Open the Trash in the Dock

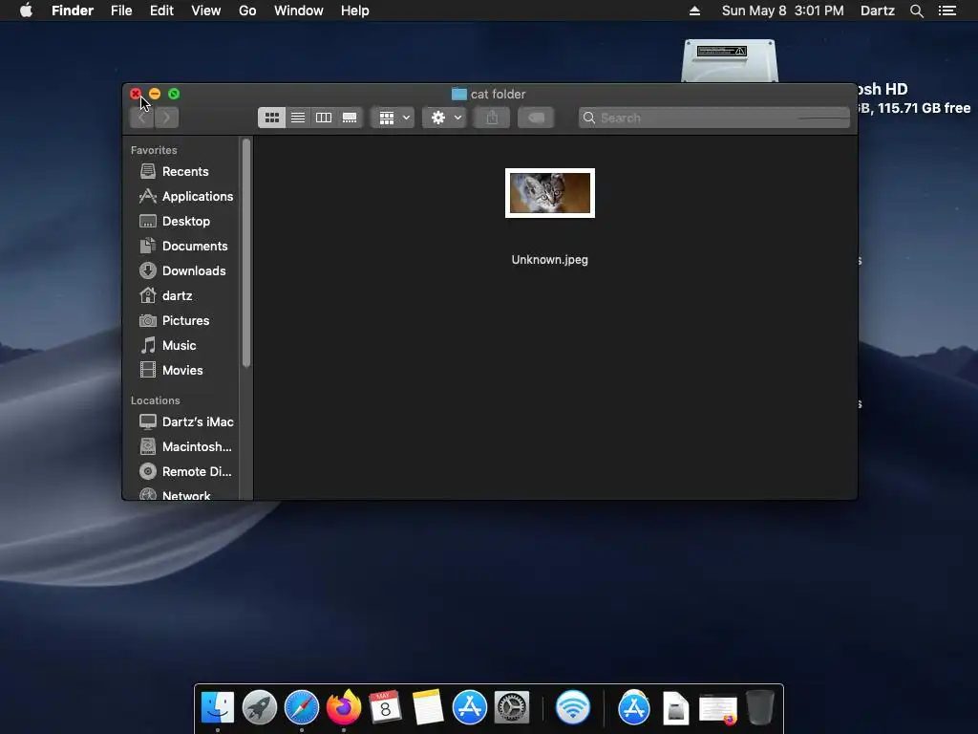coord(759,707)
